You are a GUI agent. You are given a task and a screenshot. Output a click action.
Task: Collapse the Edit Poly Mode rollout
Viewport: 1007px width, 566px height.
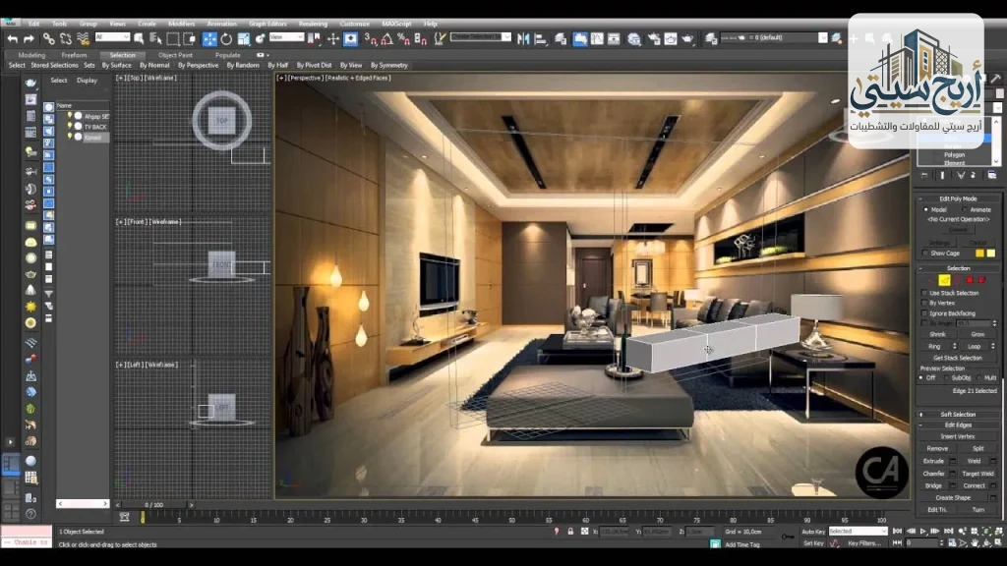coord(920,198)
